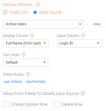Screen dimensions: 106x111
Task: Select the Data Source radio button
Action: tap(35, 12)
